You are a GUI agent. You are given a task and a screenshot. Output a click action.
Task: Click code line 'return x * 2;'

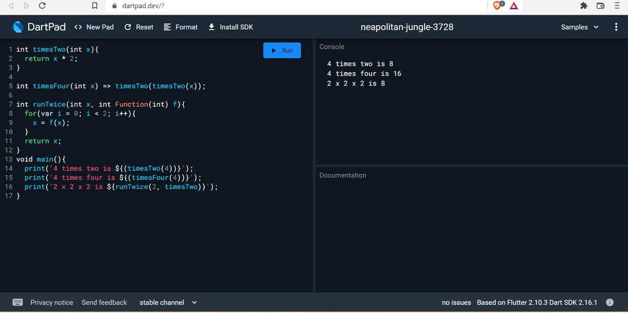(x=51, y=59)
